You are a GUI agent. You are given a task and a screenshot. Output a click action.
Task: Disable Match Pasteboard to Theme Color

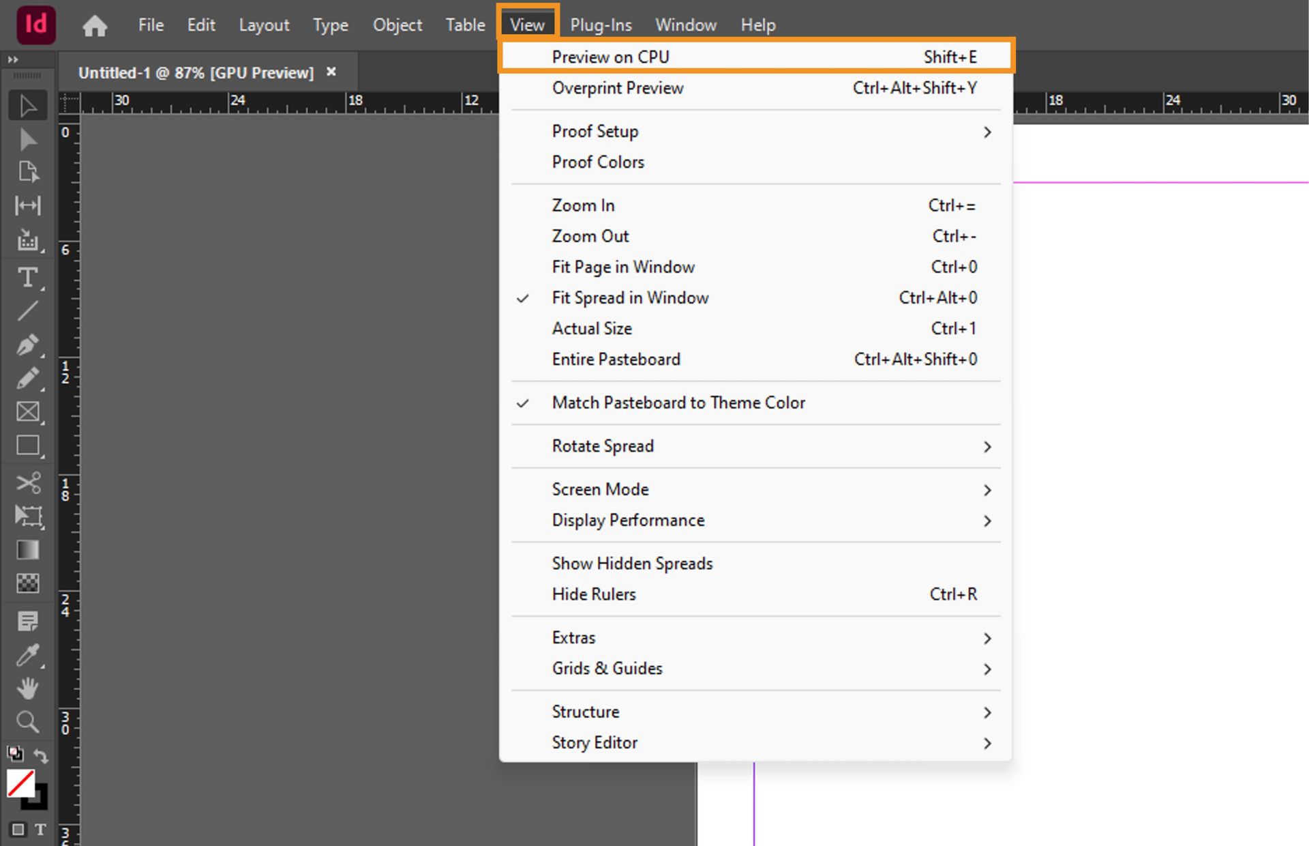click(x=678, y=403)
